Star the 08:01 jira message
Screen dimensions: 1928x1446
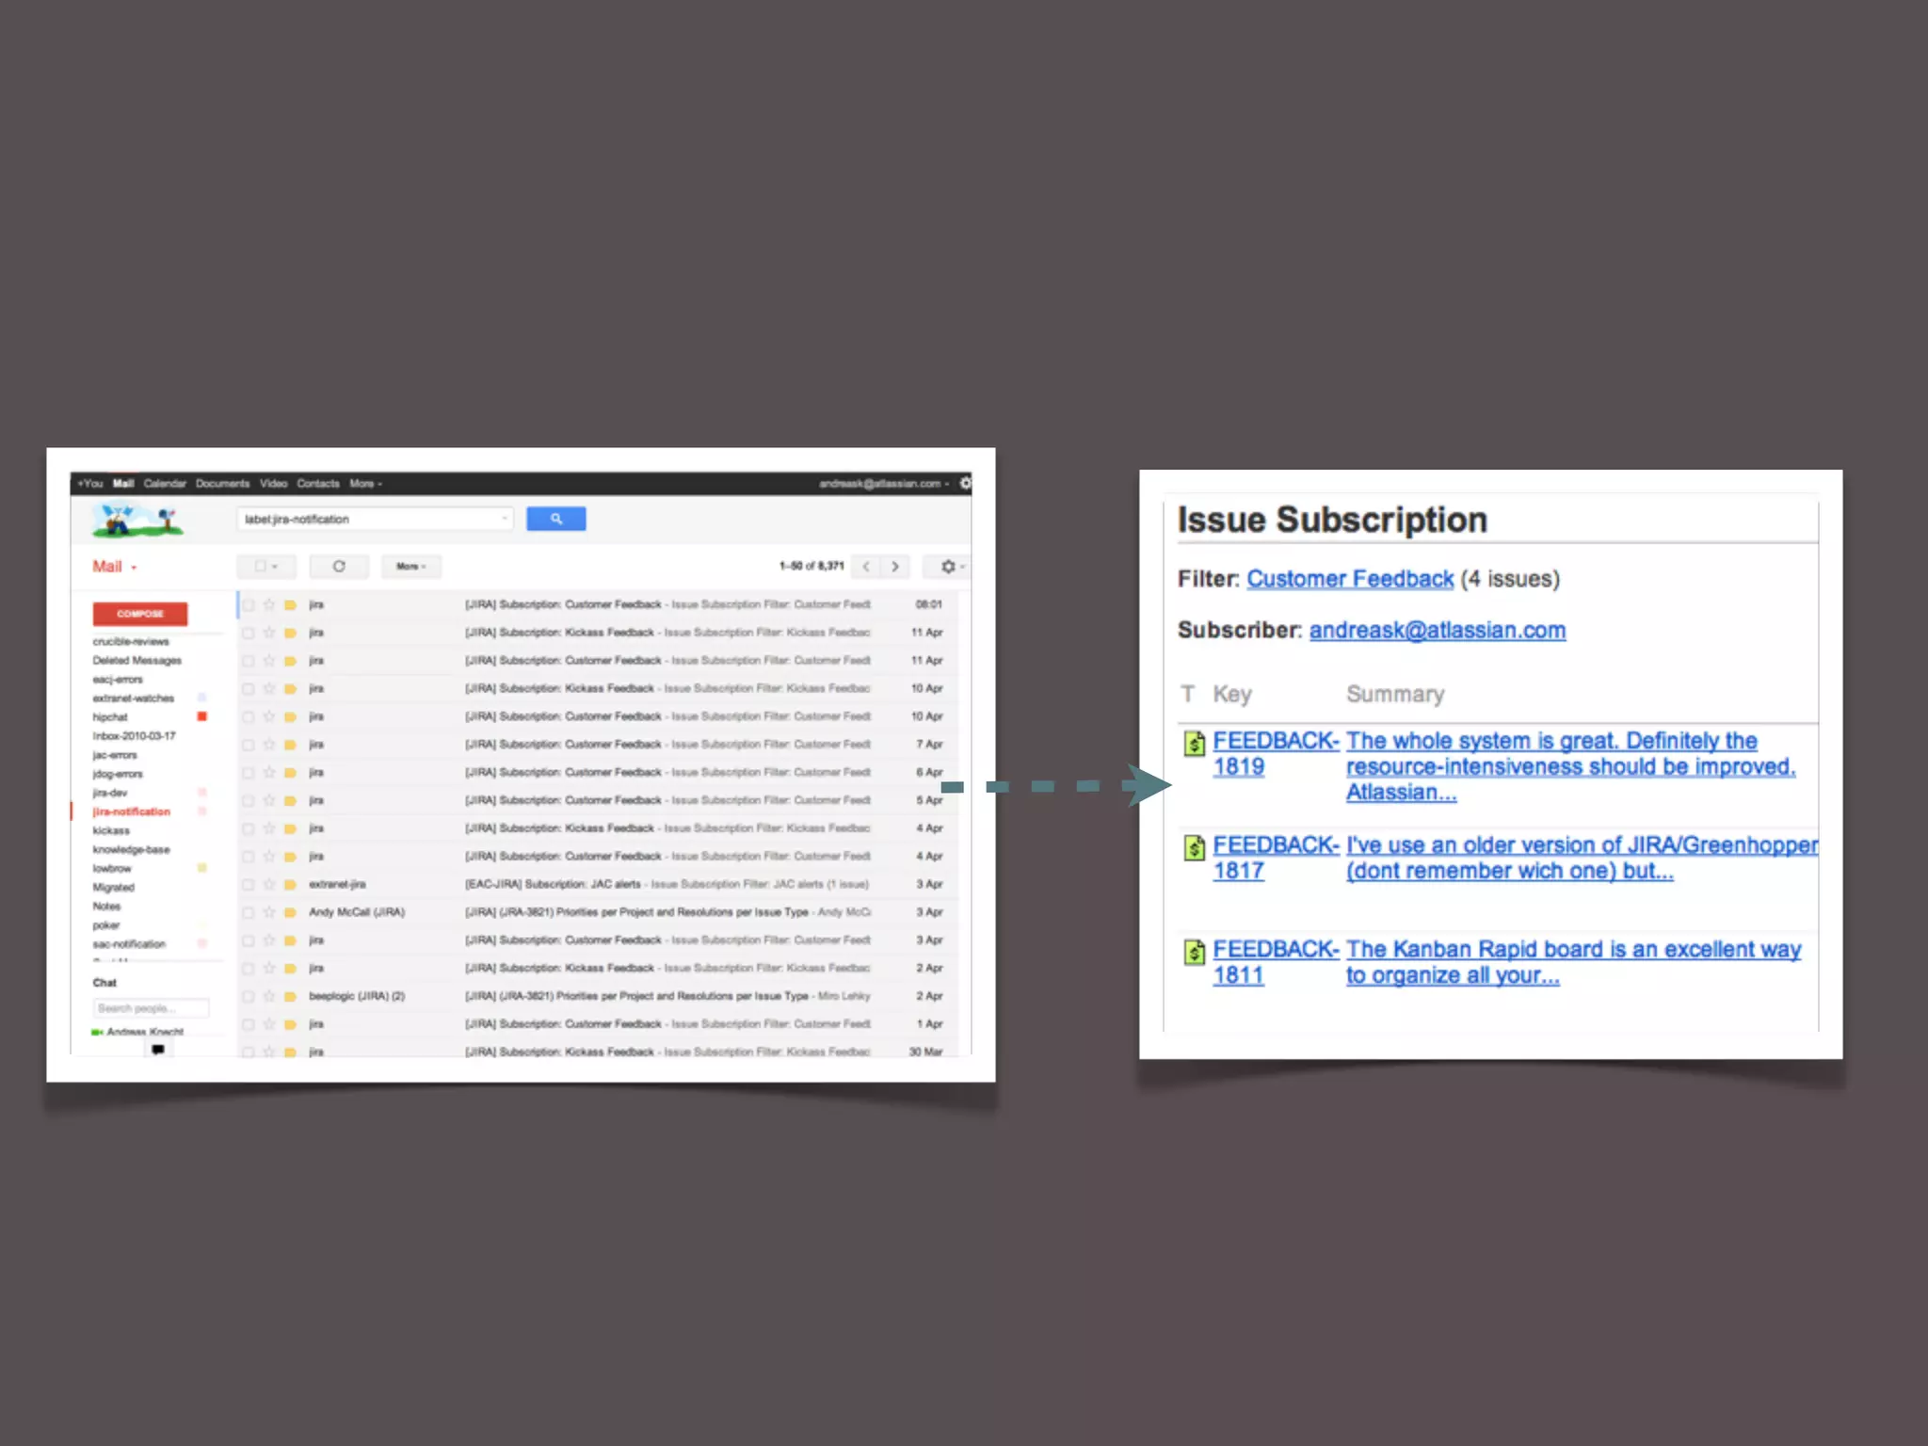pos(269,604)
